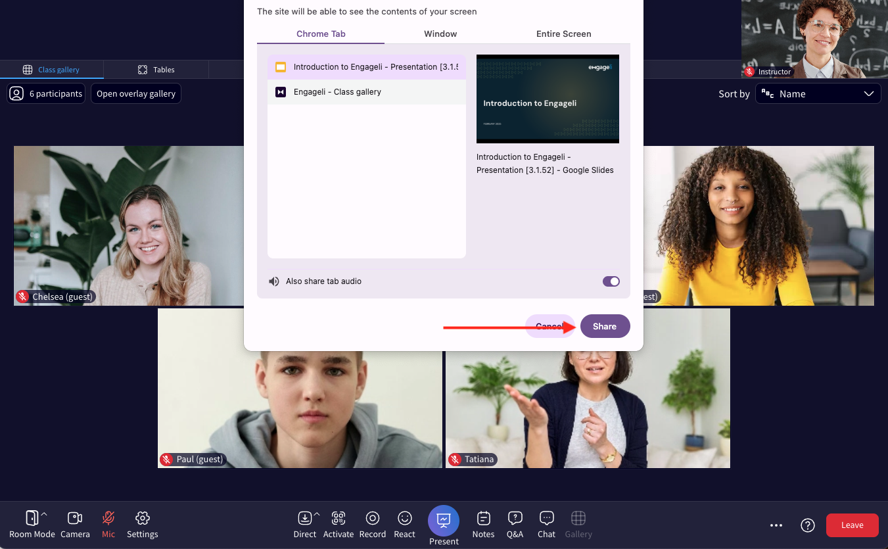888x549 pixels.
Task: Click the Gallery grid icon
Action: click(578, 518)
